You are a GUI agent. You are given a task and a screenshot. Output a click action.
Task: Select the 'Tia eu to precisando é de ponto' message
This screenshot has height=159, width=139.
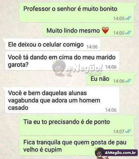(77, 126)
